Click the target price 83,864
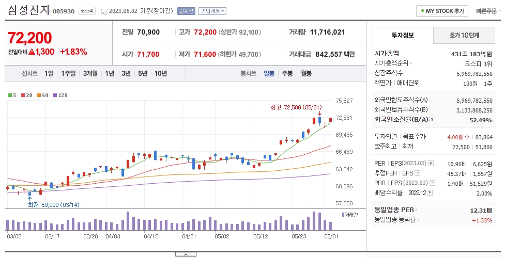 coord(484,137)
